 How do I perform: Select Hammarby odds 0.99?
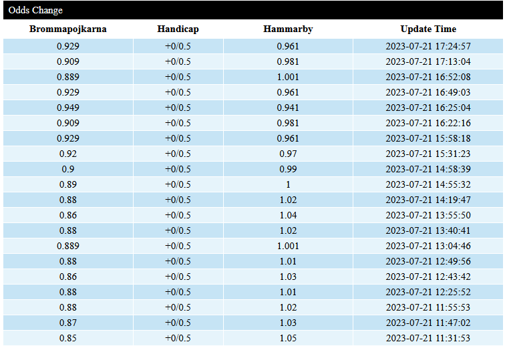tap(288, 169)
